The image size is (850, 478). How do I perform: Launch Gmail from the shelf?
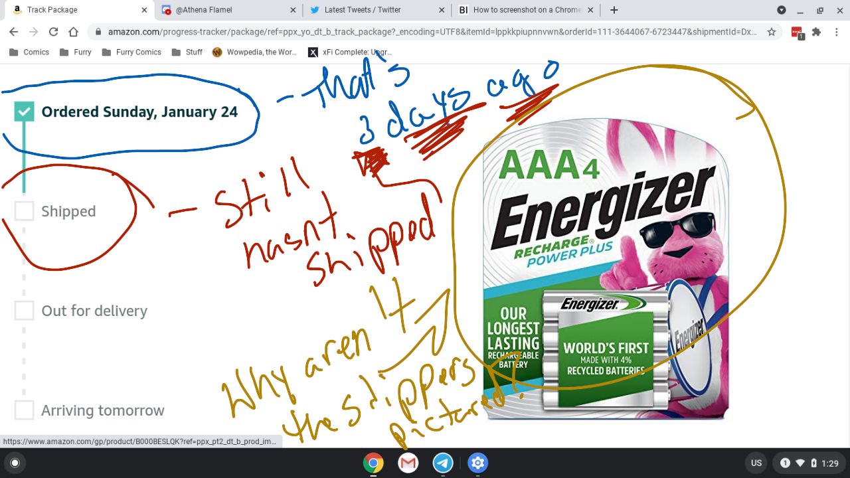click(408, 463)
